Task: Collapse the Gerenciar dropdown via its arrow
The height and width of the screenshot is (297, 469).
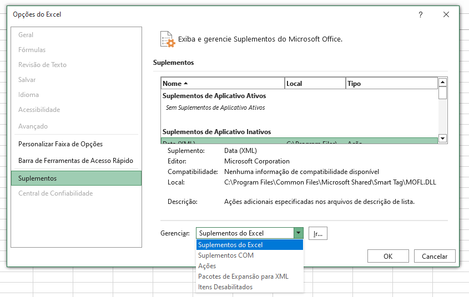Action: [299, 233]
